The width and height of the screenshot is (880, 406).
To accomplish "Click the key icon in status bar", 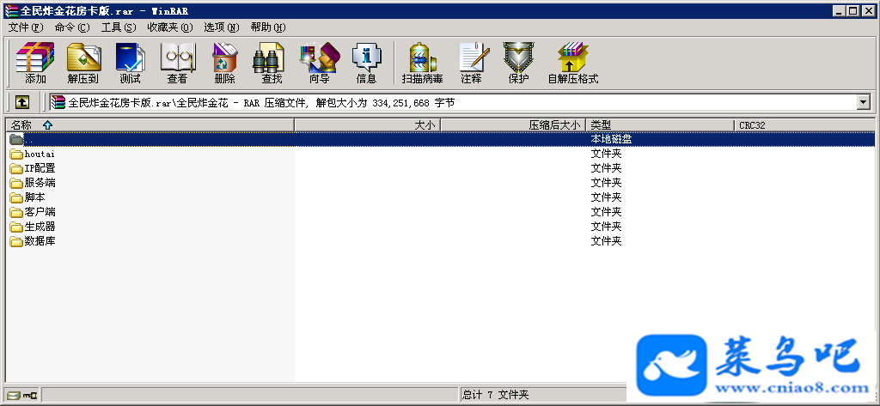I will click(30, 396).
